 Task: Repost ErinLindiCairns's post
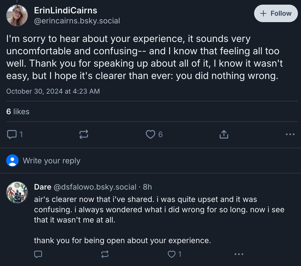point(84,134)
